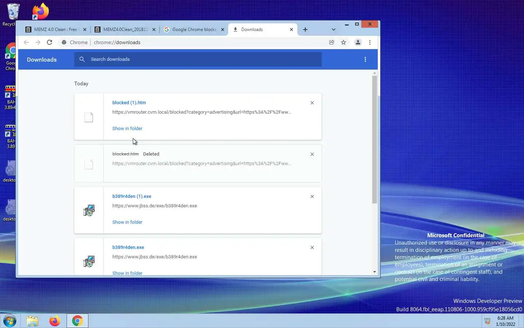The height and width of the screenshot is (328, 524).
Task: Click the share page icon in address bar
Action: [x=332, y=42]
